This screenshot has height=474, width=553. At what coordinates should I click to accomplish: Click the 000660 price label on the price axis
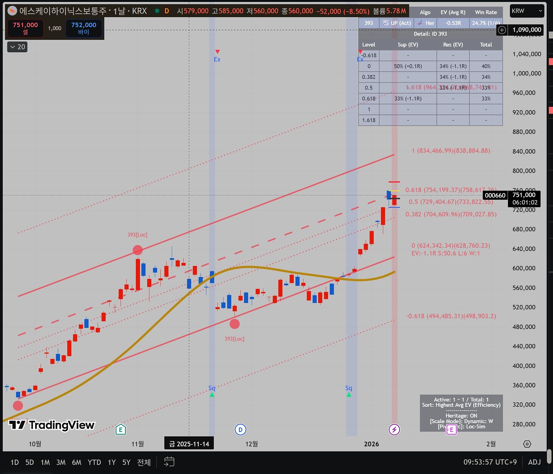pos(495,195)
